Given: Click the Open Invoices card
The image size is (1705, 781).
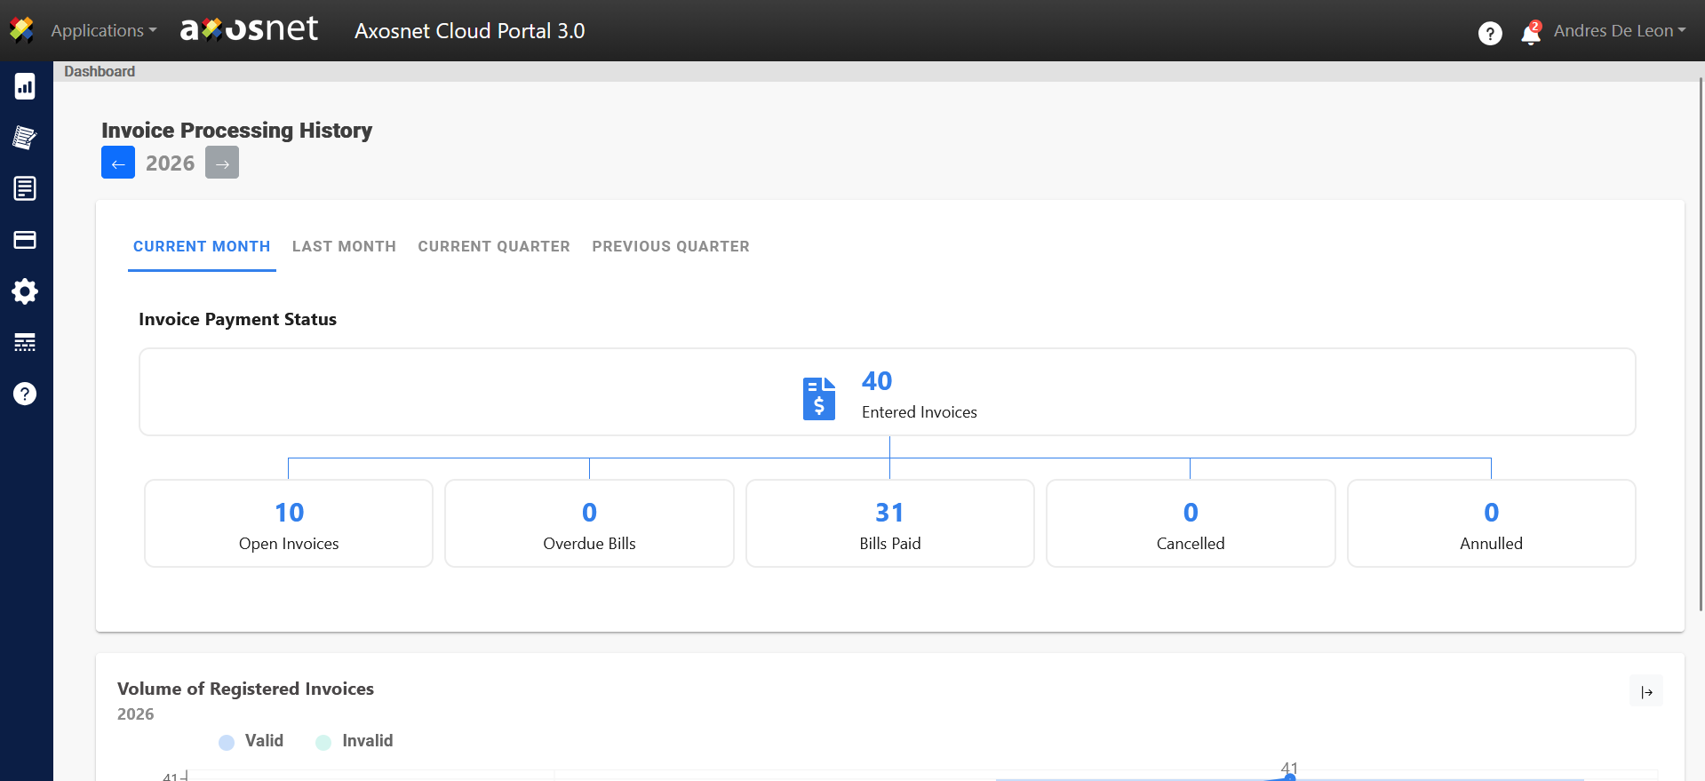Looking at the screenshot, I should pyautogui.click(x=289, y=523).
